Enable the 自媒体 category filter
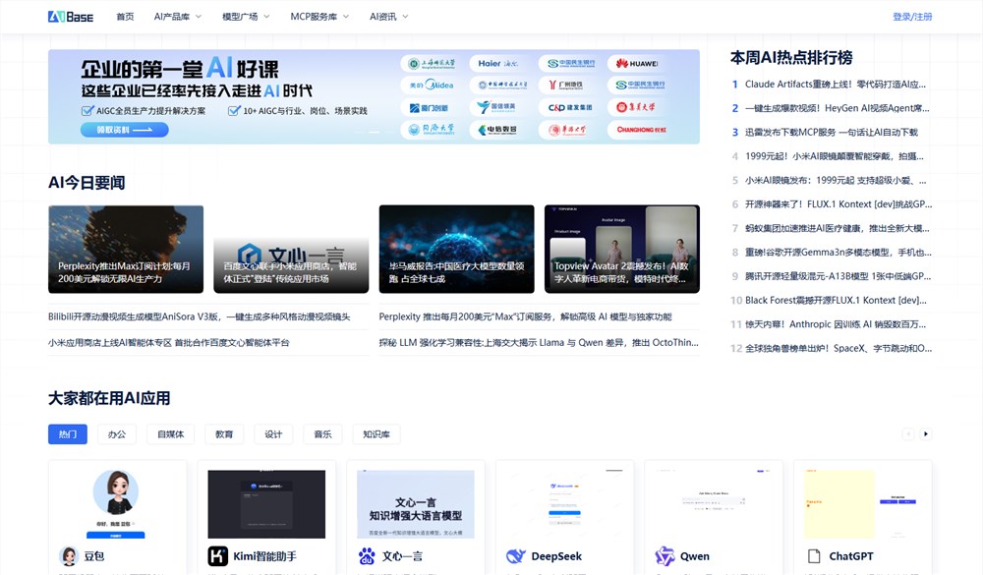The image size is (983, 575). pos(169,433)
